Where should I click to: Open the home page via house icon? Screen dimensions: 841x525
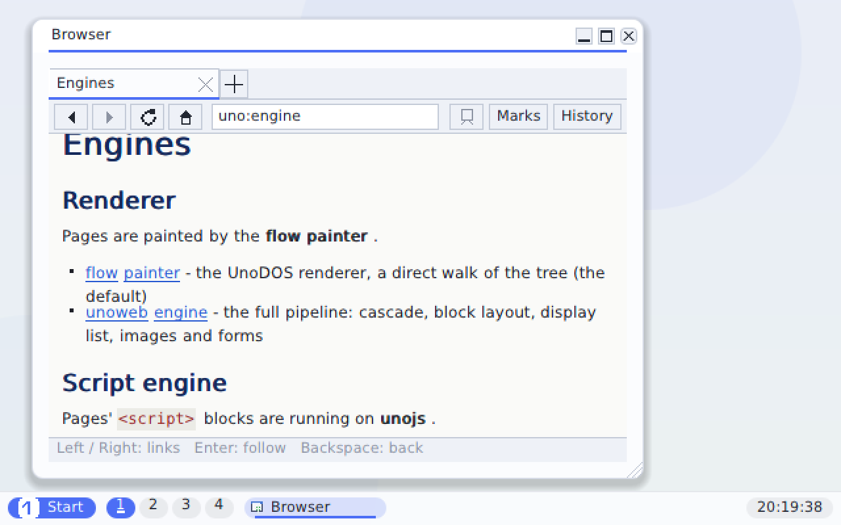[185, 117]
